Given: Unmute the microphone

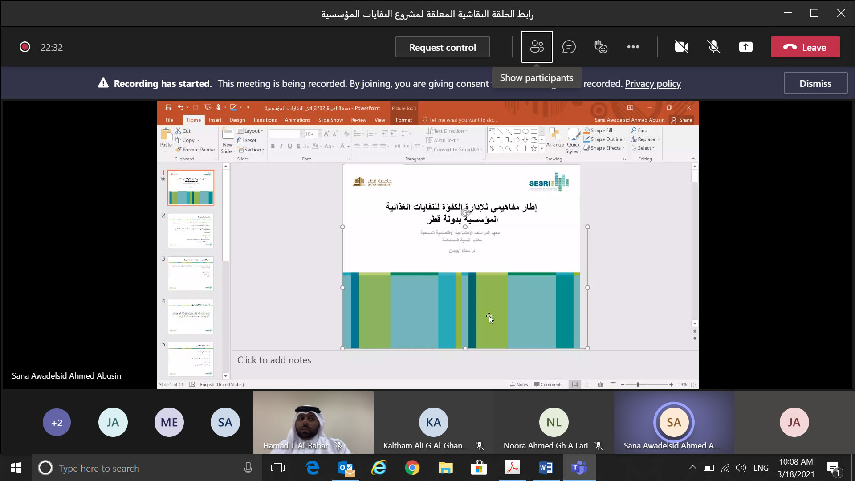Looking at the screenshot, I should [x=713, y=47].
